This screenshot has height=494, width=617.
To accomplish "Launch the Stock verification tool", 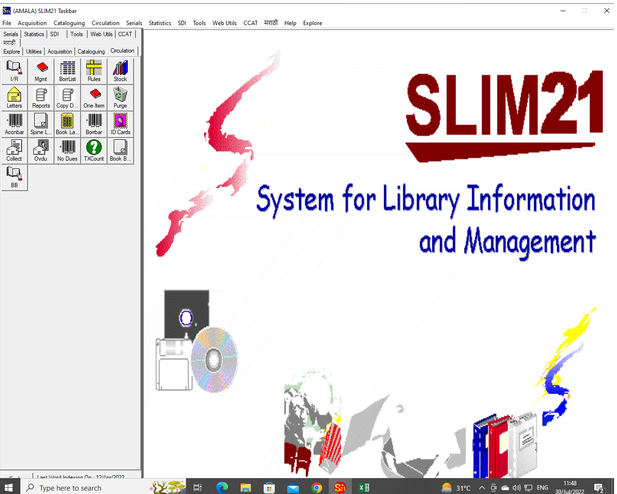I will point(121,71).
